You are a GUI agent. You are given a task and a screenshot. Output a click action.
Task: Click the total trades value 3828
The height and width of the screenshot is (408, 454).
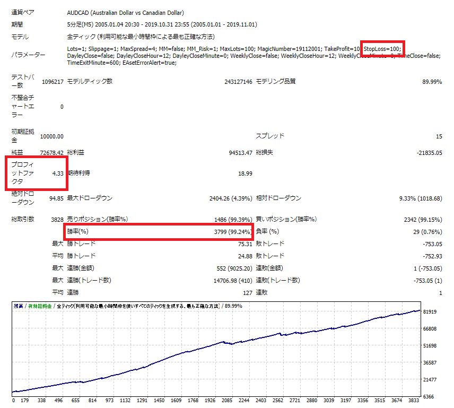57,220
